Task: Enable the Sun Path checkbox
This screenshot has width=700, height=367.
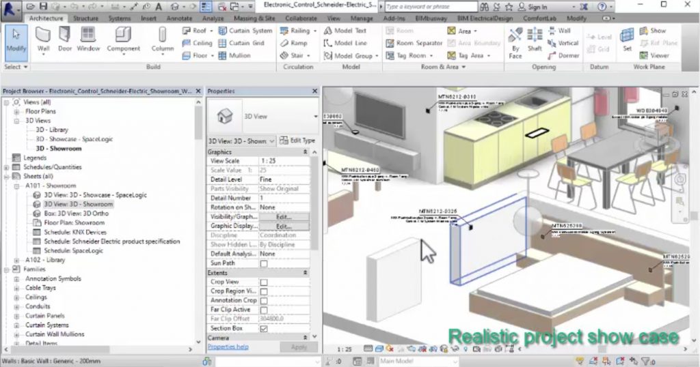Action: tap(264, 263)
